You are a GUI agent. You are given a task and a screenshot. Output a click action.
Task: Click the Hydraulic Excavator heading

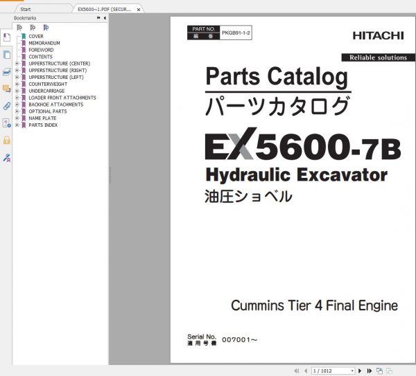296,175
